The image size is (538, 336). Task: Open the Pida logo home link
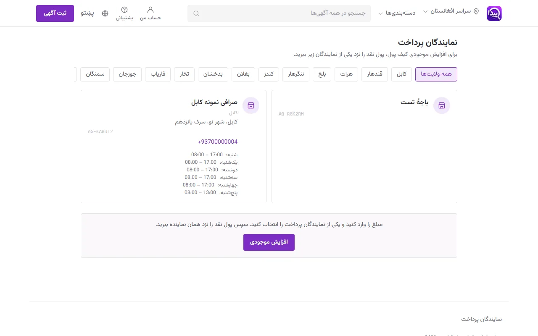(494, 13)
